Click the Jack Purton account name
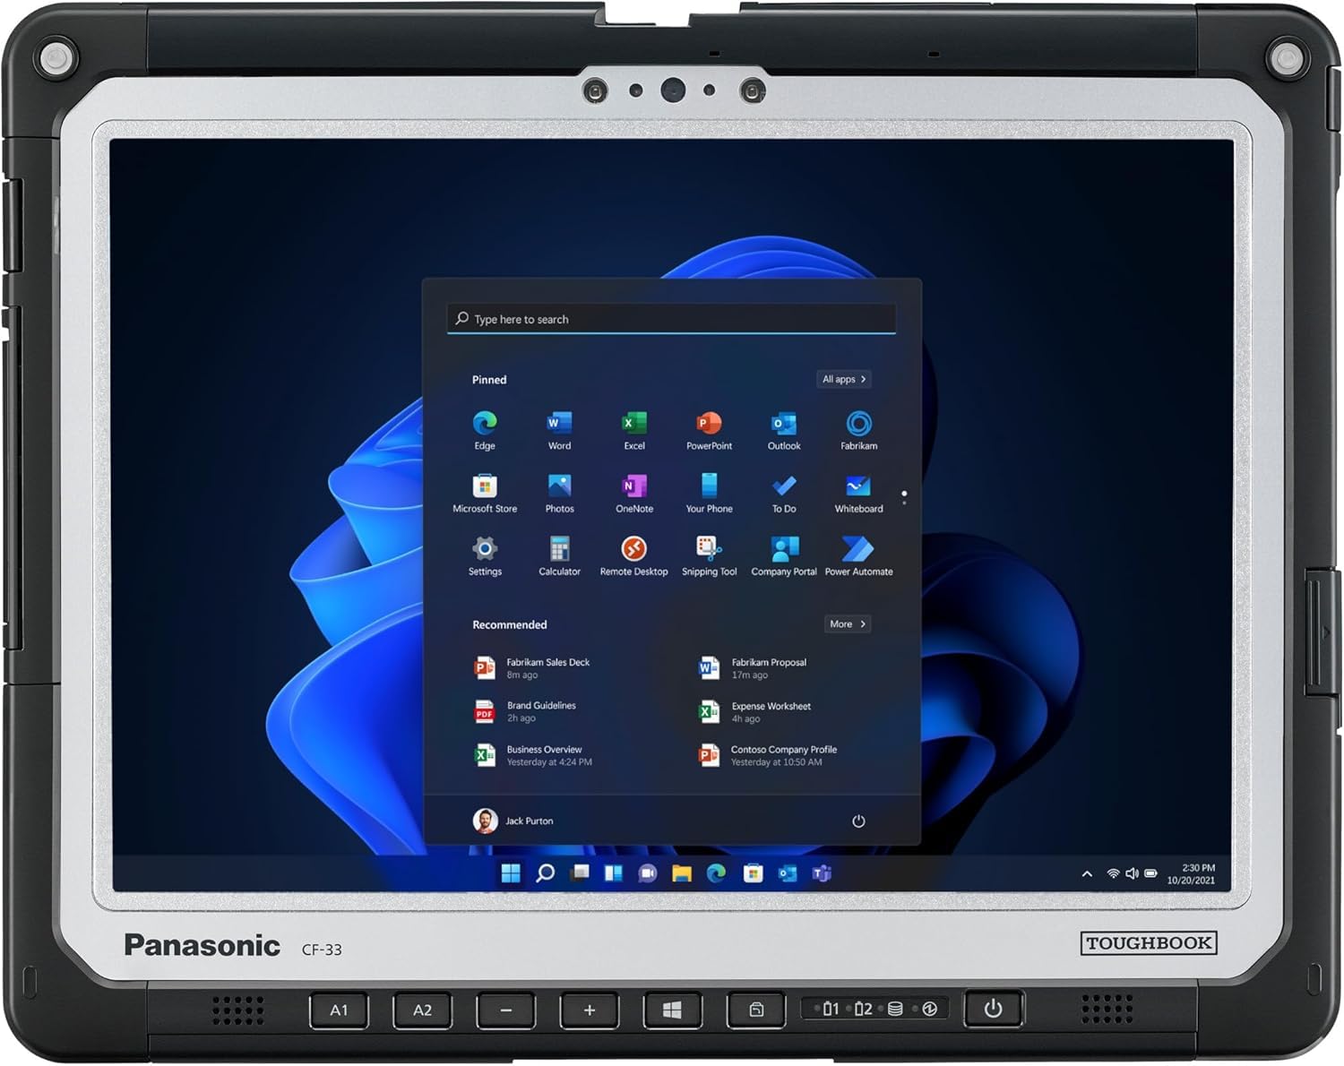 click(530, 821)
